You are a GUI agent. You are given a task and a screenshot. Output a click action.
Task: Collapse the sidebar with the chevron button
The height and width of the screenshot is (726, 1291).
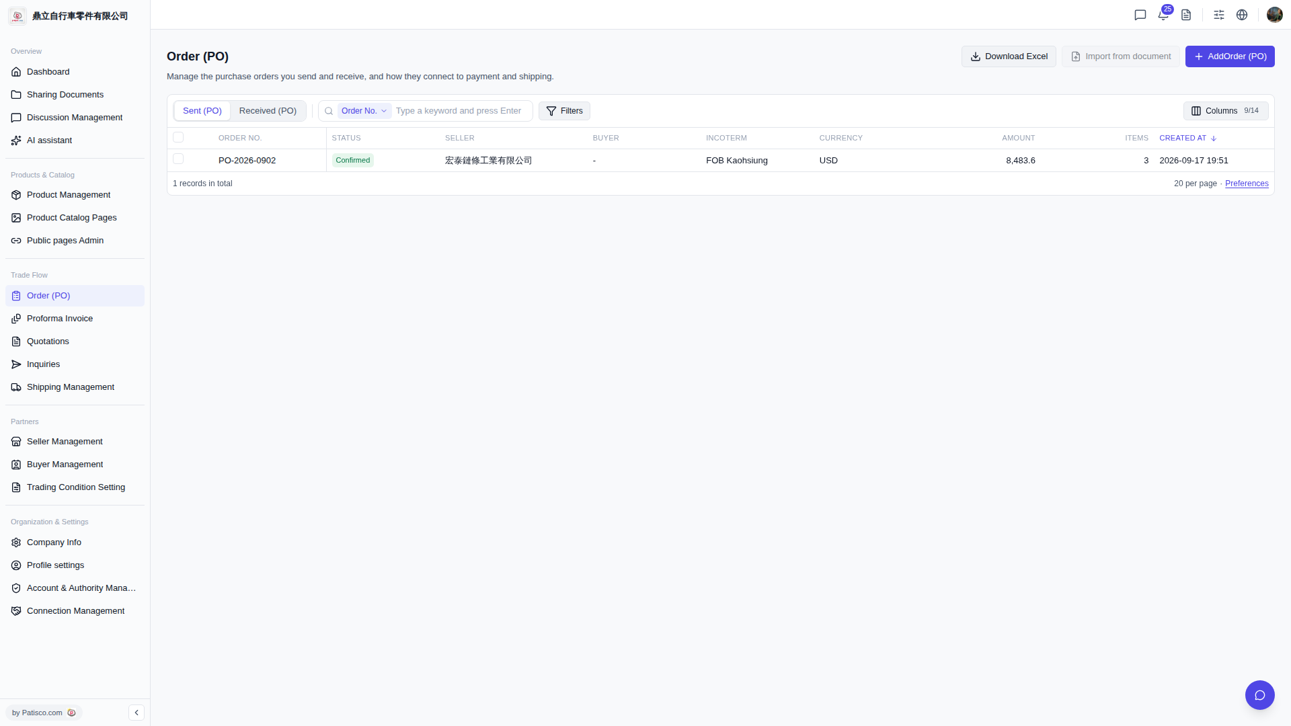coord(136,713)
